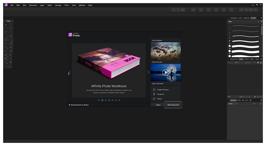Image resolution: width=266 pixels, height=146 pixels.
Task: Select the second (active) carousel page dot
Action: point(102,100)
